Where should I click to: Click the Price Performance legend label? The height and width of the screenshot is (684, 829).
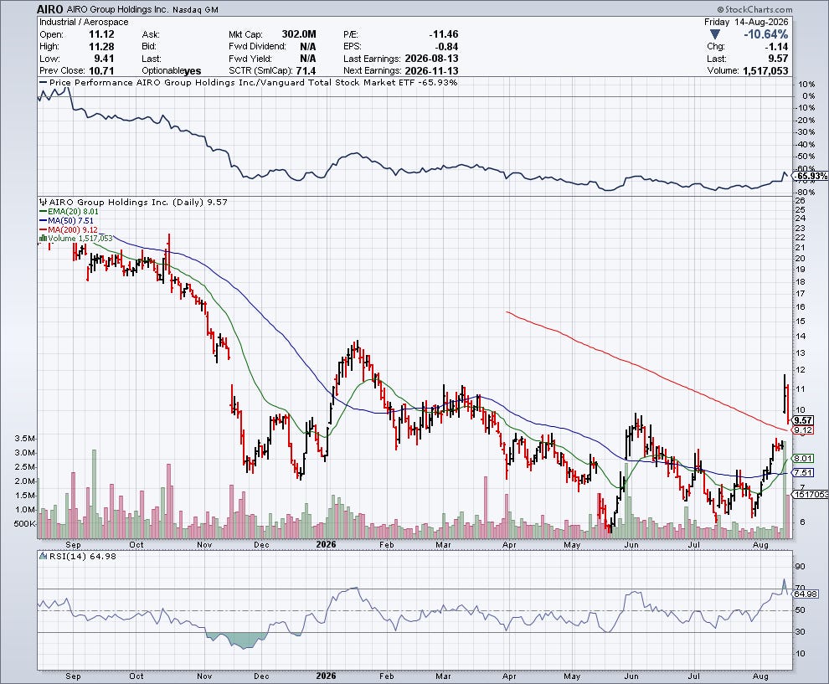point(248,82)
